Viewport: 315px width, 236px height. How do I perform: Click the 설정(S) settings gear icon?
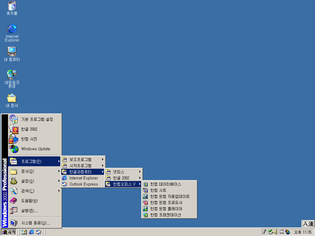pos(14,181)
